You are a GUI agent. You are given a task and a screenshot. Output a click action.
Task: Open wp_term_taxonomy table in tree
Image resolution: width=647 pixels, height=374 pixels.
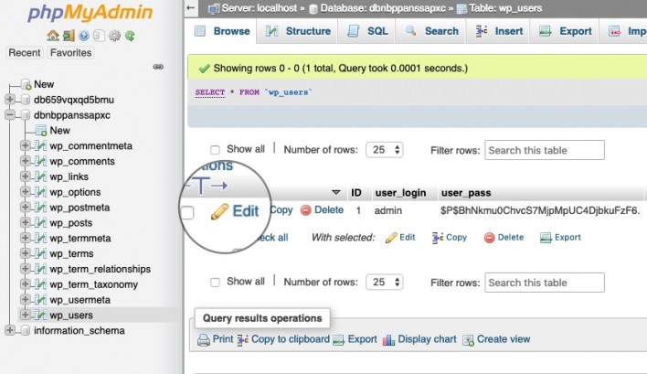click(93, 284)
